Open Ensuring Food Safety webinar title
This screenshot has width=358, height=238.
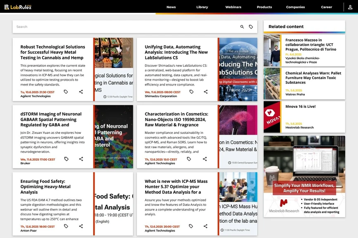pyautogui.click(x=45, y=187)
